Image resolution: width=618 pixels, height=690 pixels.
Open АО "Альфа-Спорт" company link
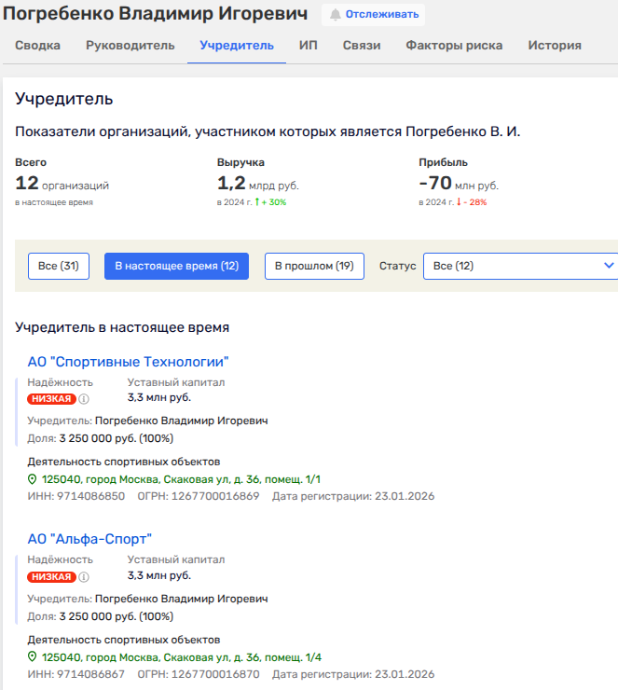pos(89,539)
